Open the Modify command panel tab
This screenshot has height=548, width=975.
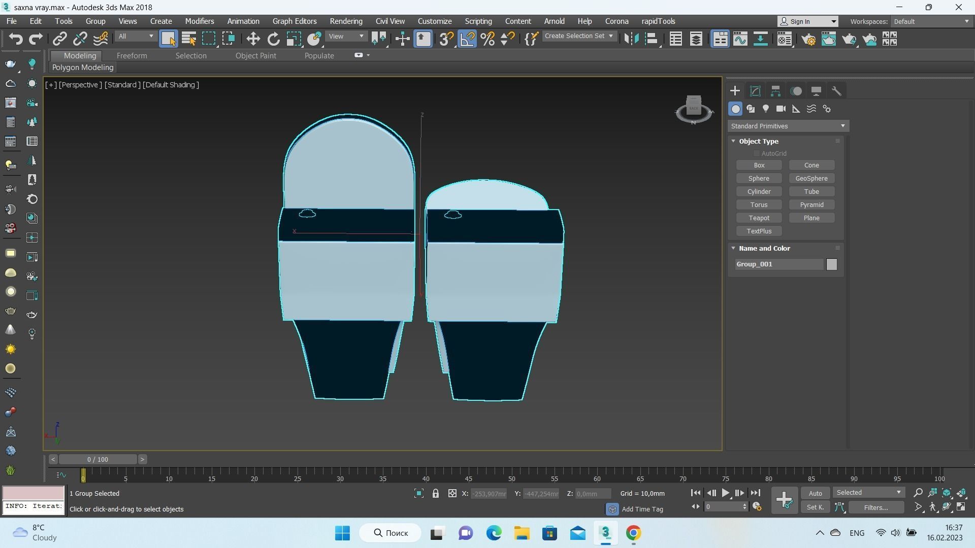(755, 91)
